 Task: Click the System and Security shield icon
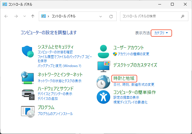click(x=28, y=51)
